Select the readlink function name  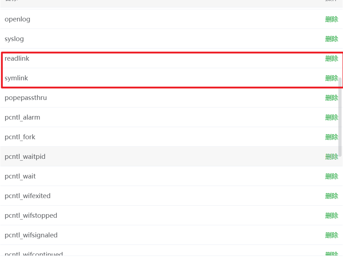tap(17, 59)
